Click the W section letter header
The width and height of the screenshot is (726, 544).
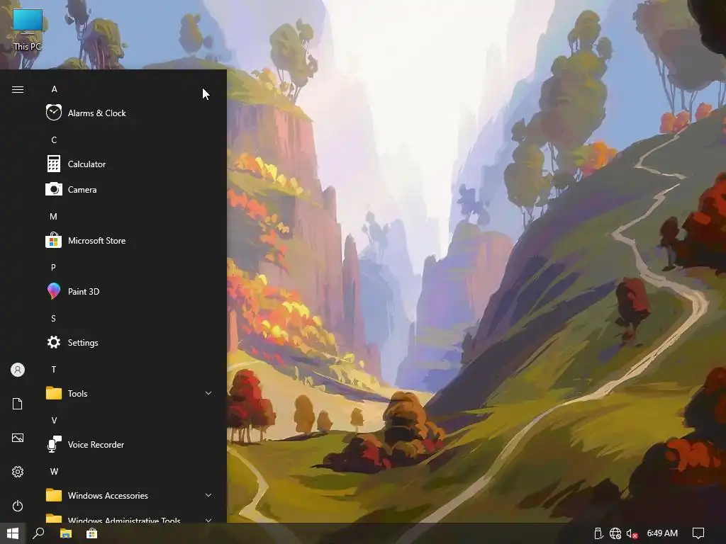(54, 471)
